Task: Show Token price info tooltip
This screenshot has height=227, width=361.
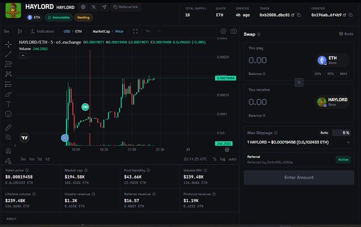Action: tap(27, 170)
